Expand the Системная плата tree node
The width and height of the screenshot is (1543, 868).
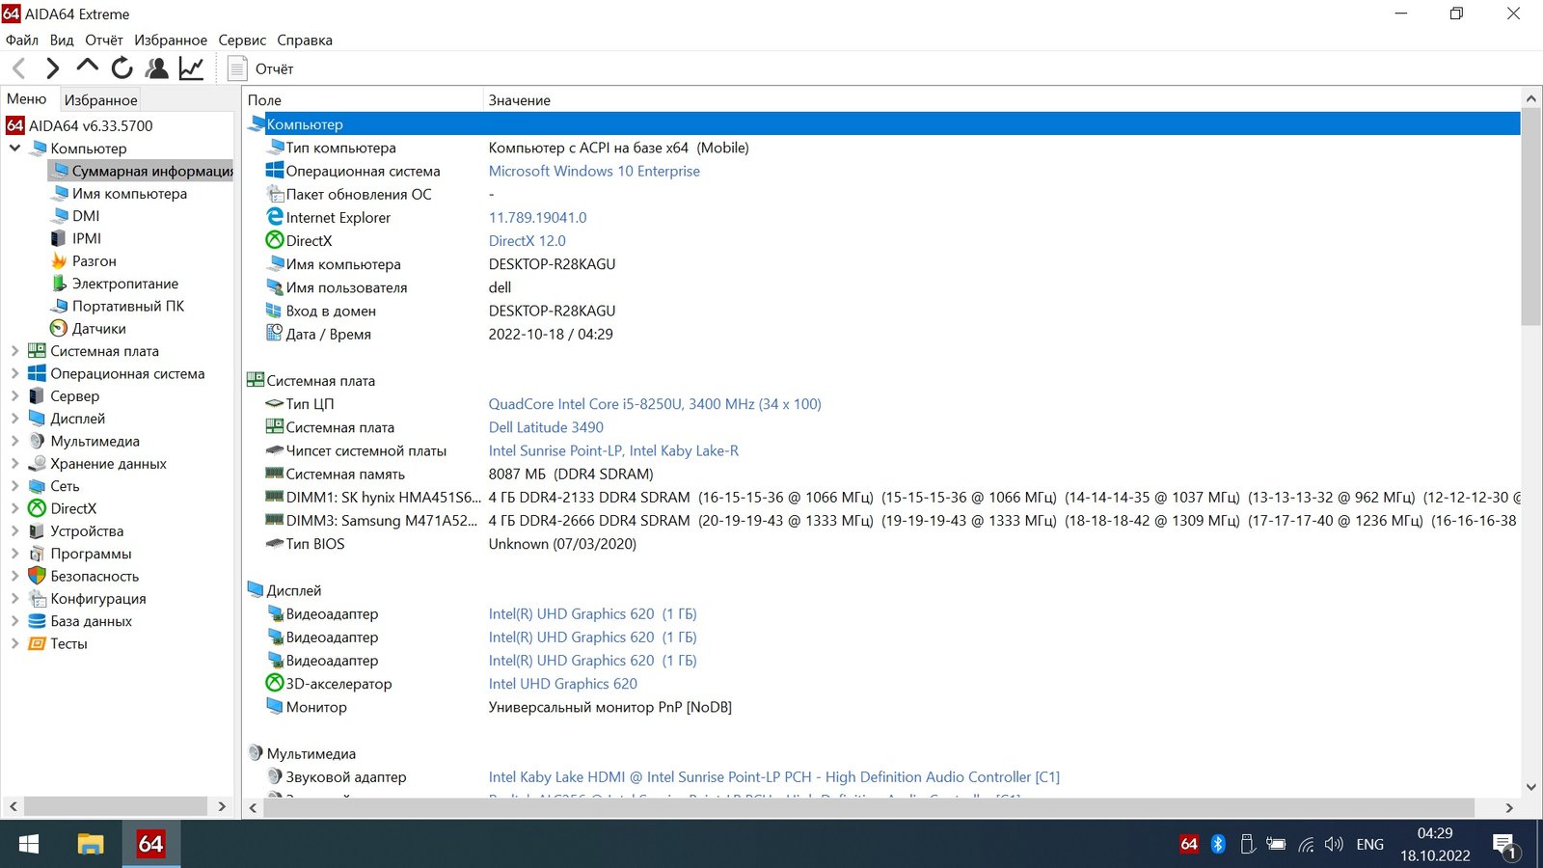click(14, 351)
